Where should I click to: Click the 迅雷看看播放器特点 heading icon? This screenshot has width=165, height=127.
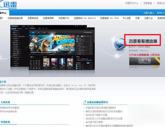pyautogui.click(x=84, y=102)
